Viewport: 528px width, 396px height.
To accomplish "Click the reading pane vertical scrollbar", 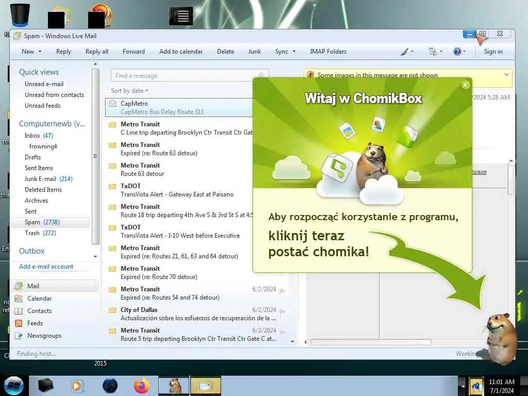I will point(511,179).
